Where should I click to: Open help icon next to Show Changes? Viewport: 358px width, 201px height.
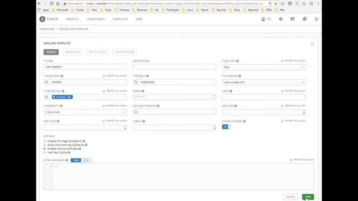pyautogui.click(x=244, y=121)
